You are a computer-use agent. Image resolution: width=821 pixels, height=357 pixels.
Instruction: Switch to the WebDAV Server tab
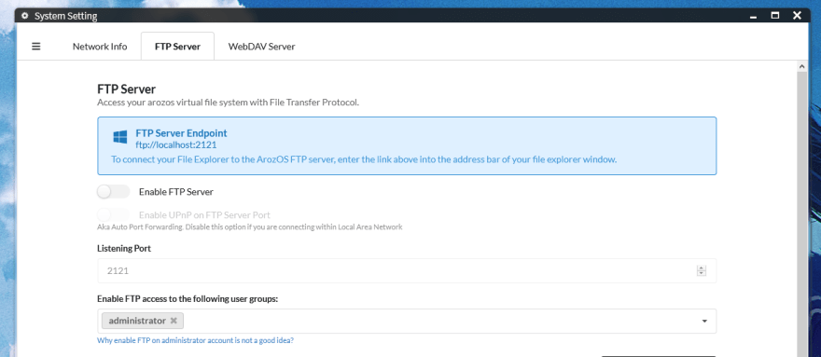coord(261,46)
